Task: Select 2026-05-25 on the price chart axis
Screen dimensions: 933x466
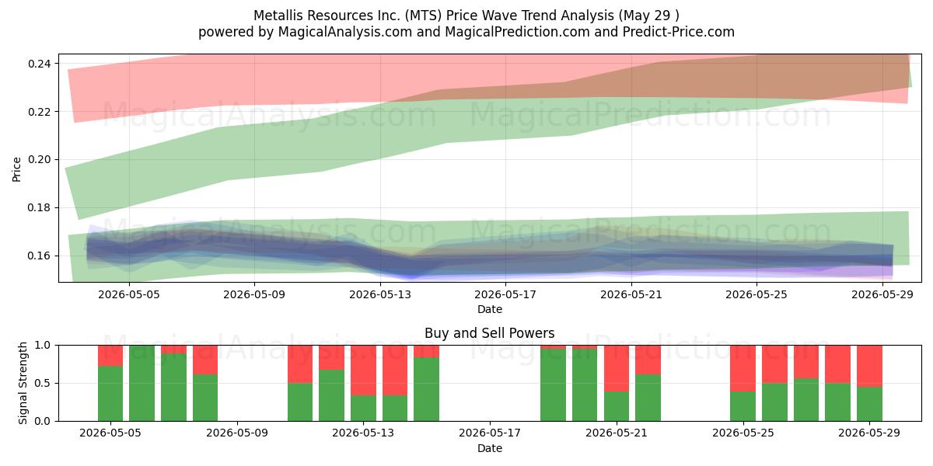Action: (757, 294)
